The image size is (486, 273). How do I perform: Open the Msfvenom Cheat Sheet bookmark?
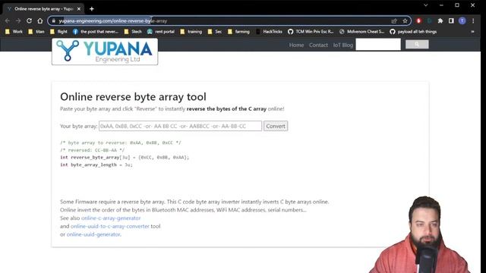[x=361, y=32]
